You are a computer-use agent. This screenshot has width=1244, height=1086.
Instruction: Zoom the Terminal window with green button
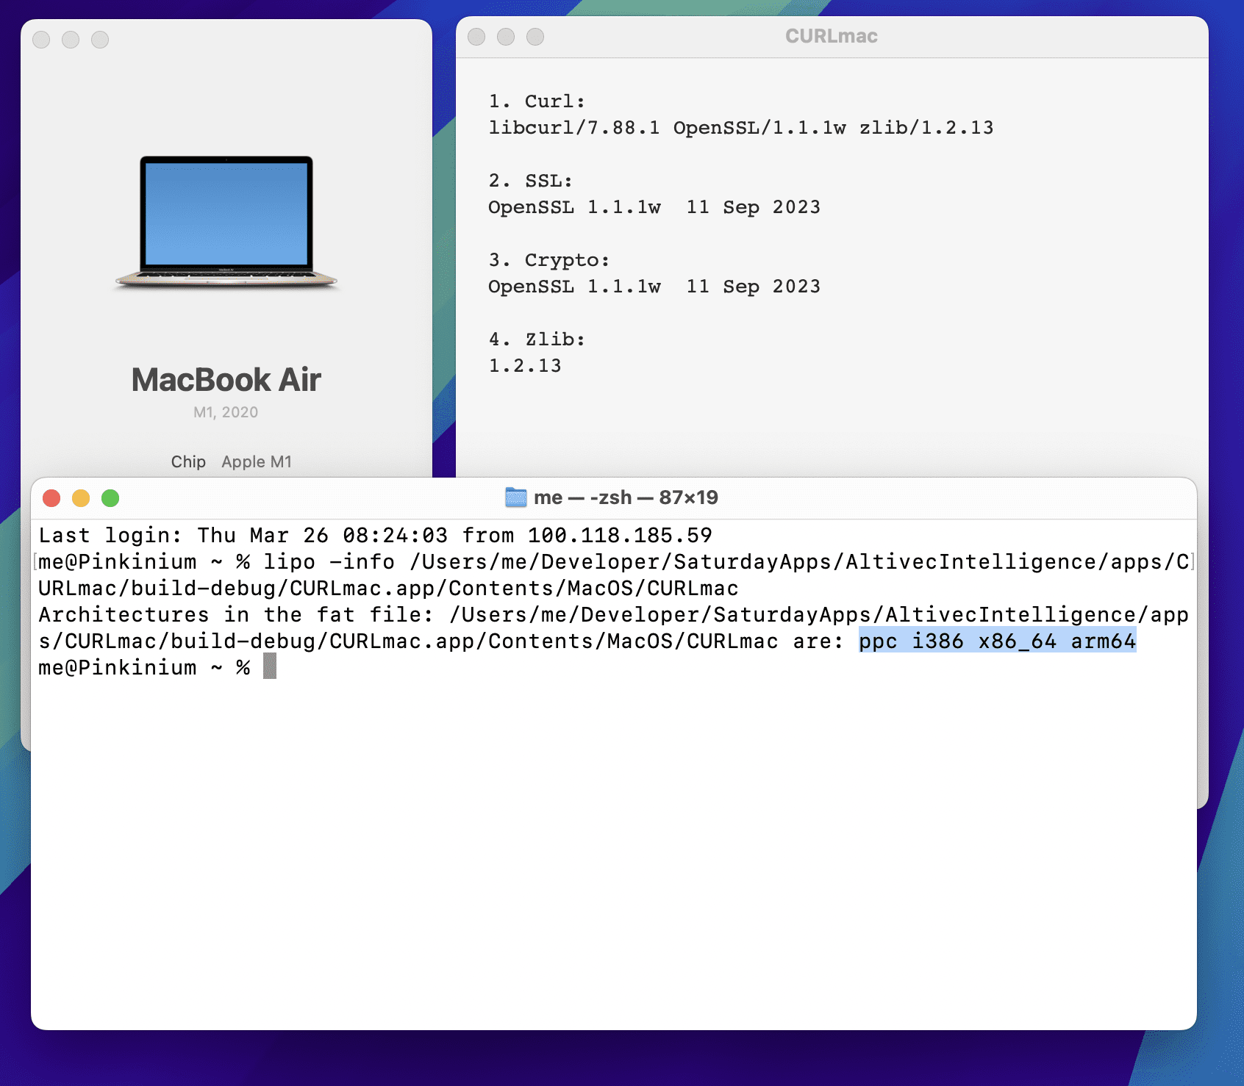110,498
